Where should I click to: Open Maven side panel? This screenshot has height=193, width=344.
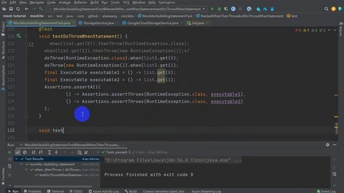click(341, 29)
